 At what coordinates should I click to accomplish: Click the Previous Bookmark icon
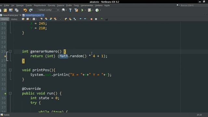(66, 19)
